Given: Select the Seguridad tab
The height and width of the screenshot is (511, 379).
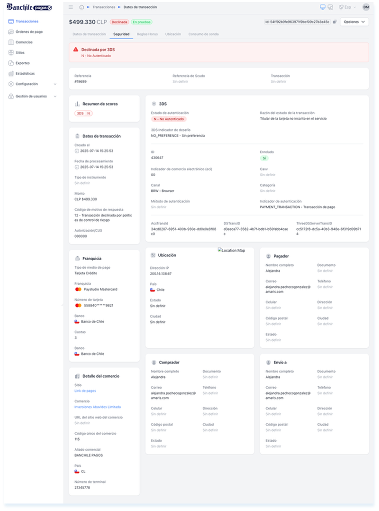Looking at the screenshot, I should click(x=121, y=34).
